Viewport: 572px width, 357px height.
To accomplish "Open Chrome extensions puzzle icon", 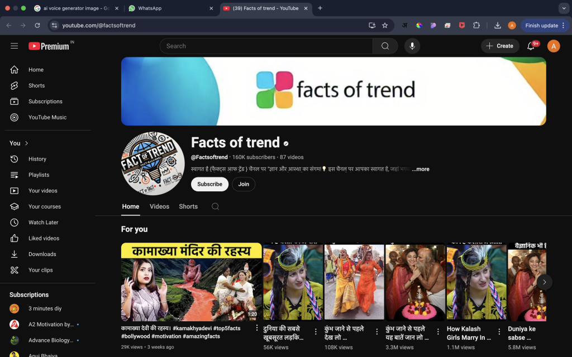I will (x=476, y=25).
